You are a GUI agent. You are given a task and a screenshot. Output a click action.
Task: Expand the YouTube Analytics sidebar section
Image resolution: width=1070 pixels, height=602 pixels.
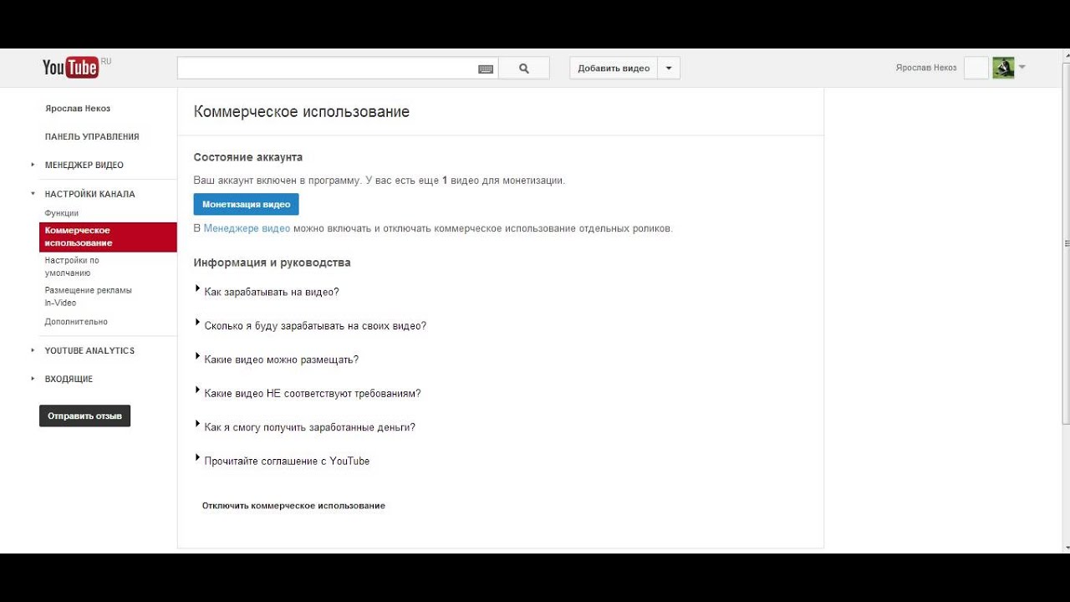[89, 350]
